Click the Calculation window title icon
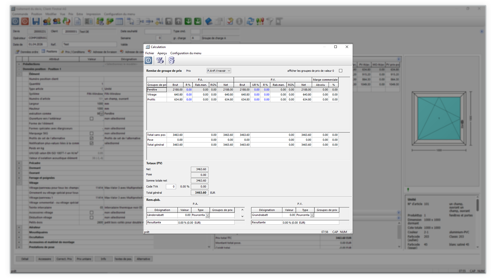Image resolution: width=496 pixels, height=279 pixels. pos(148,47)
